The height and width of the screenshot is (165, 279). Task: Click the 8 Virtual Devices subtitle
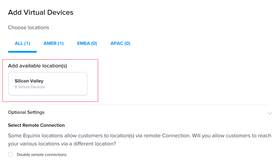(30, 87)
